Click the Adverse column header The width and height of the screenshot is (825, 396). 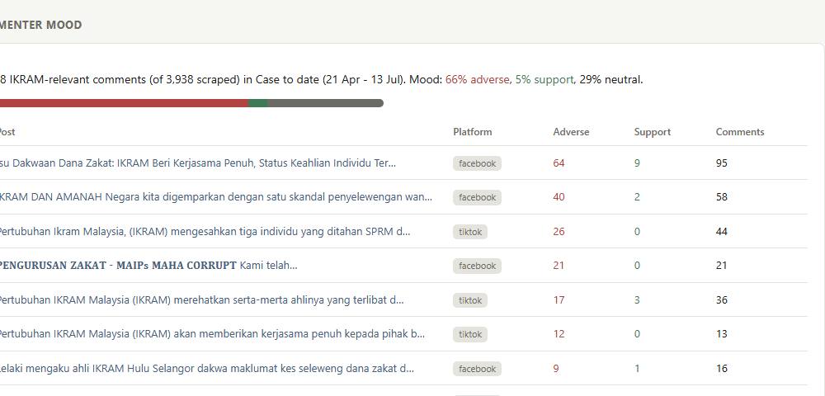pos(571,132)
